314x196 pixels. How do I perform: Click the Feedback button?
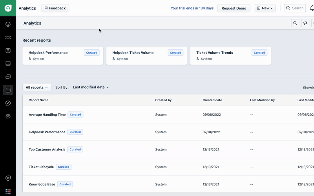pos(55,8)
